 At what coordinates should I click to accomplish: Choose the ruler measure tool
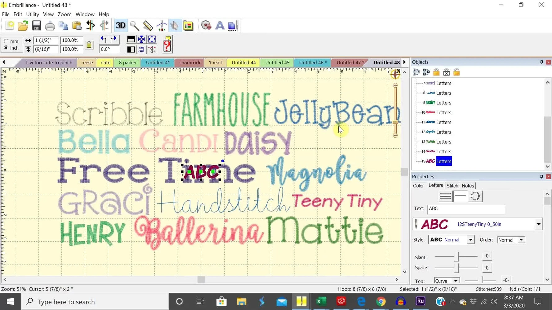coord(148,26)
